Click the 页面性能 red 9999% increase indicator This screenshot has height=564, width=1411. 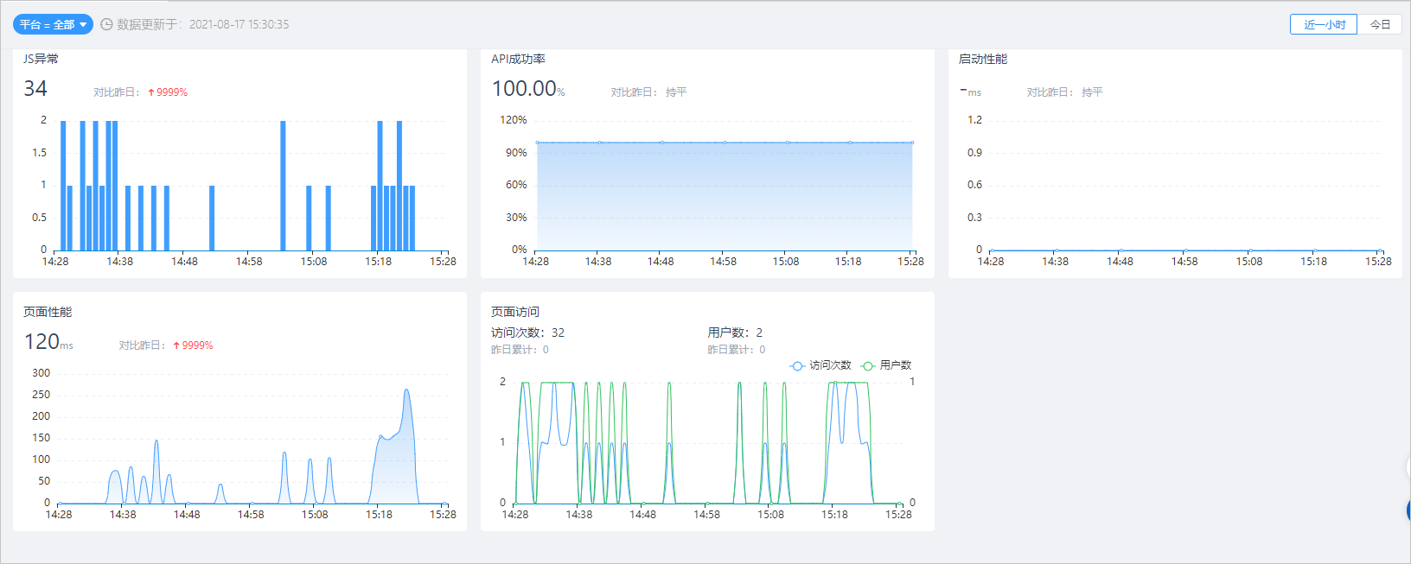click(193, 345)
